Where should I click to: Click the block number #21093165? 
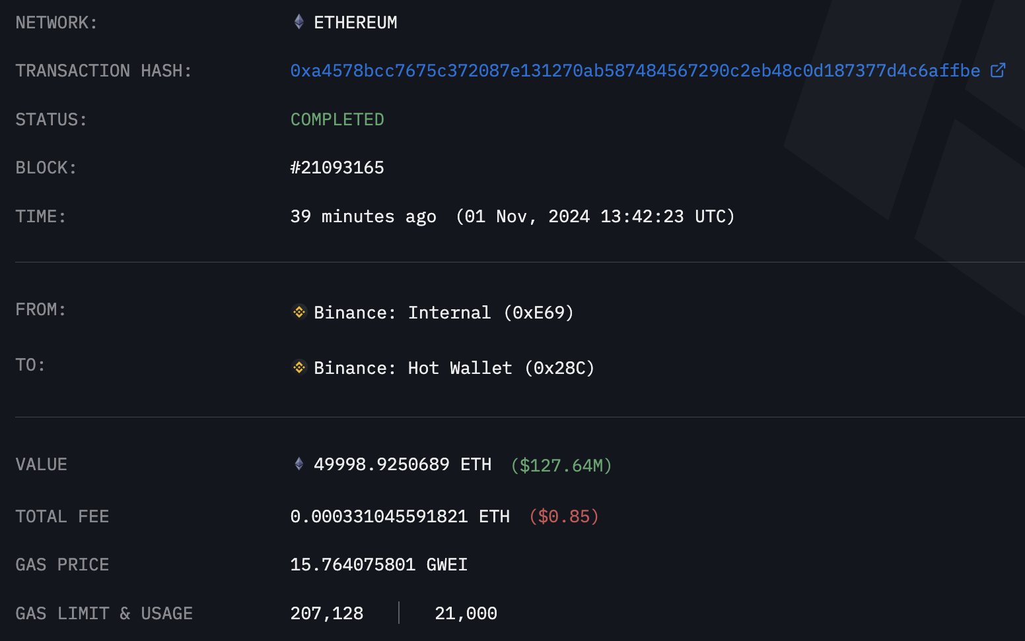pyautogui.click(x=337, y=168)
